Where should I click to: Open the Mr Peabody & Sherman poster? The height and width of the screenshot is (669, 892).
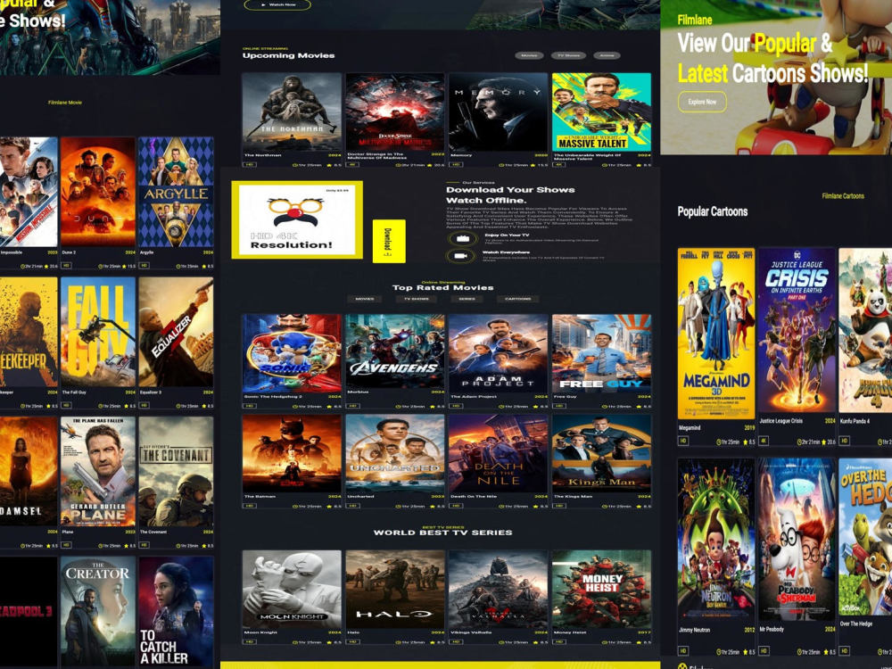click(x=797, y=540)
